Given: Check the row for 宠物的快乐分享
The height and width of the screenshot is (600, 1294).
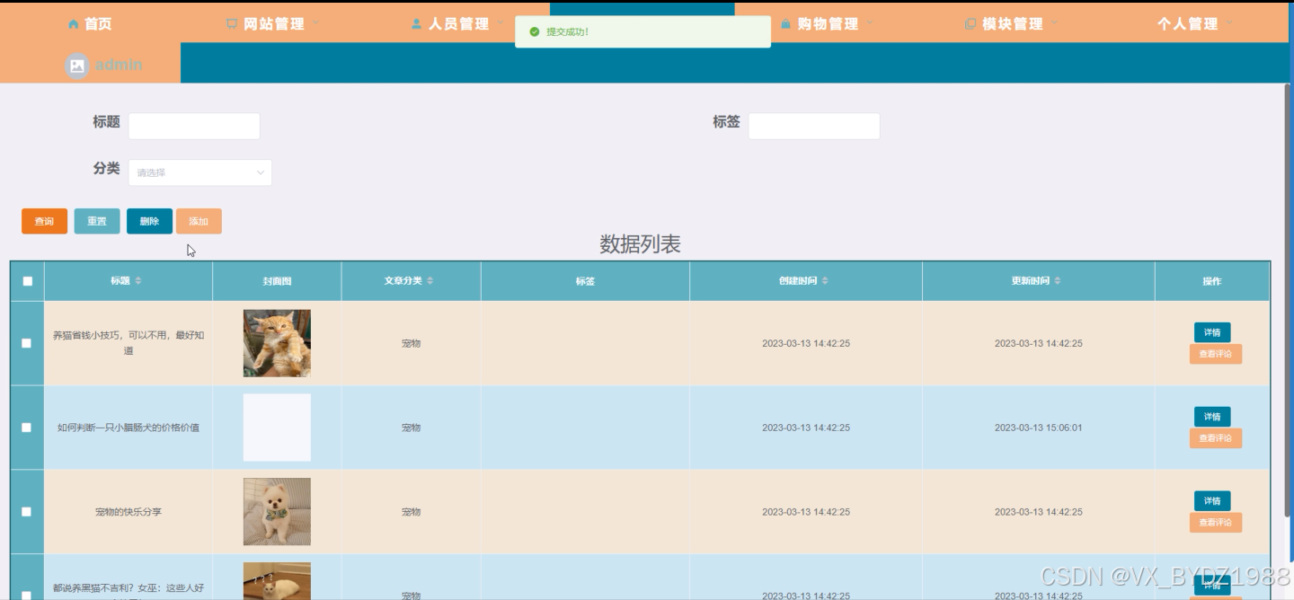Looking at the screenshot, I should click(26, 512).
